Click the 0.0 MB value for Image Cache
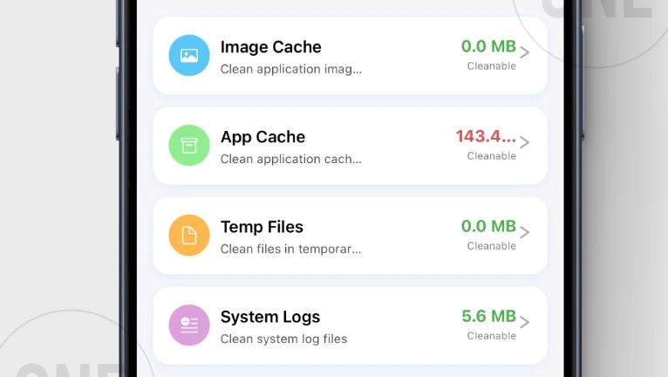The width and height of the screenshot is (668, 377). 488,46
